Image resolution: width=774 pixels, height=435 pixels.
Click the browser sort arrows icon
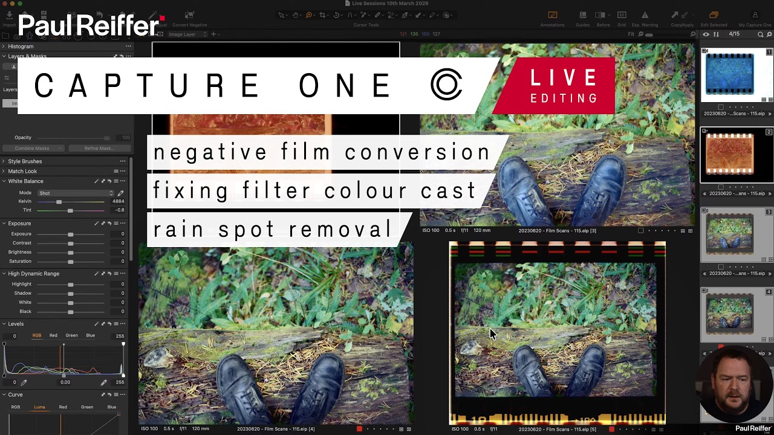click(x=716, y=34)
